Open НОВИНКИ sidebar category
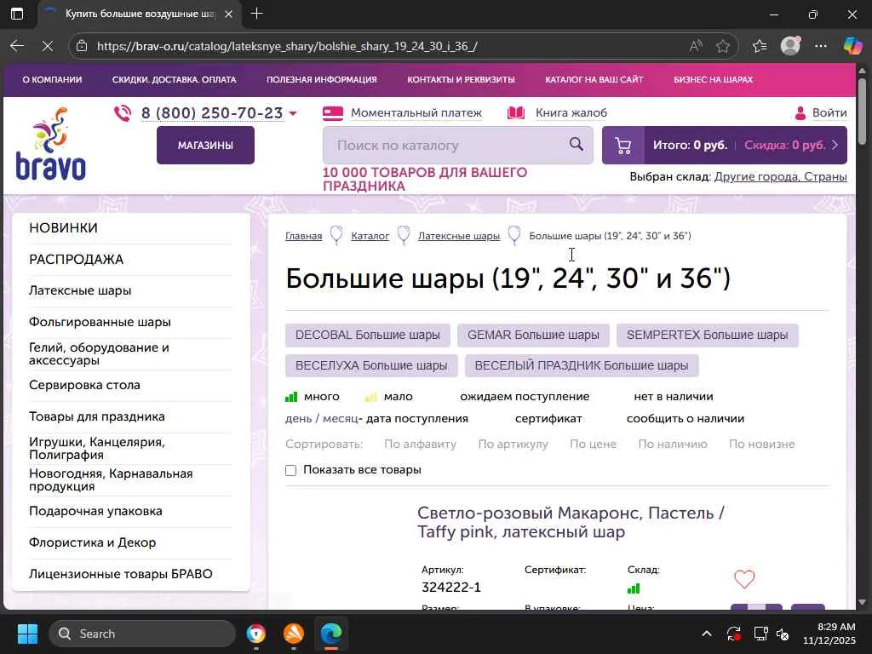This screenshot has width=872, height=654. pyautogui.click(x=63, y=228)
